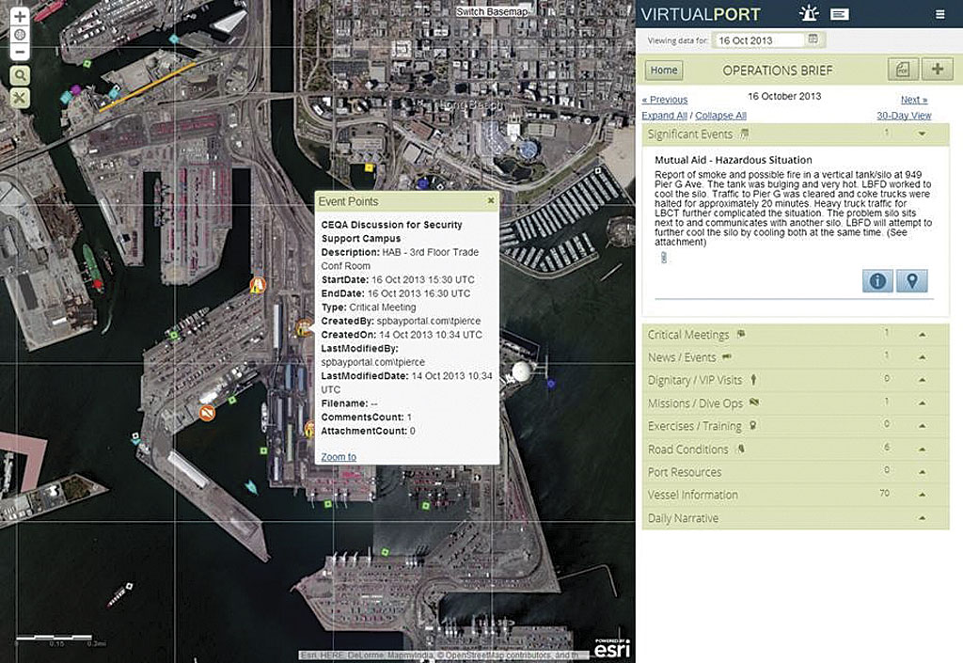Export operations brief as PDF
The width and height of the screenshot is (963, 663).
903,70
